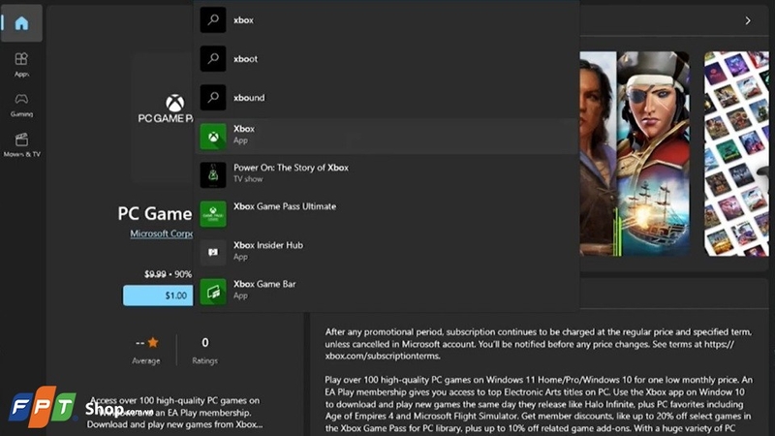
Task: Open the Home section in the sidebar
Action: point(21,23)
